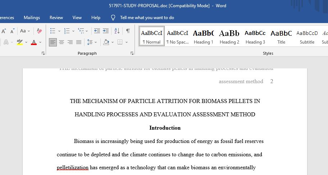328x175 pixels.
Task: Open the Change Case (Aa) menu
Action: (25, 31)
